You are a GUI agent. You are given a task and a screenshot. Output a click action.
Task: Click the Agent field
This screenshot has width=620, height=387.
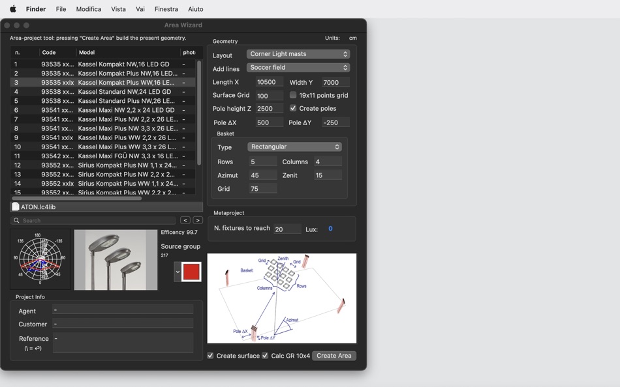pos(123,309)
